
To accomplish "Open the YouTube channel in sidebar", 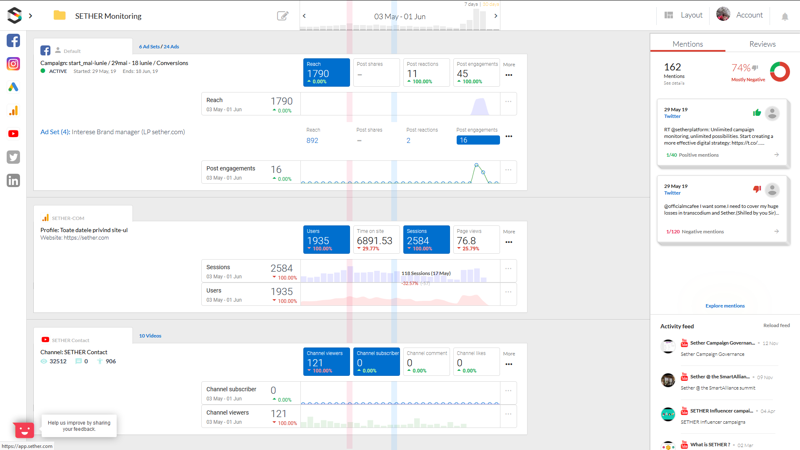I will [x=13, y=134].
